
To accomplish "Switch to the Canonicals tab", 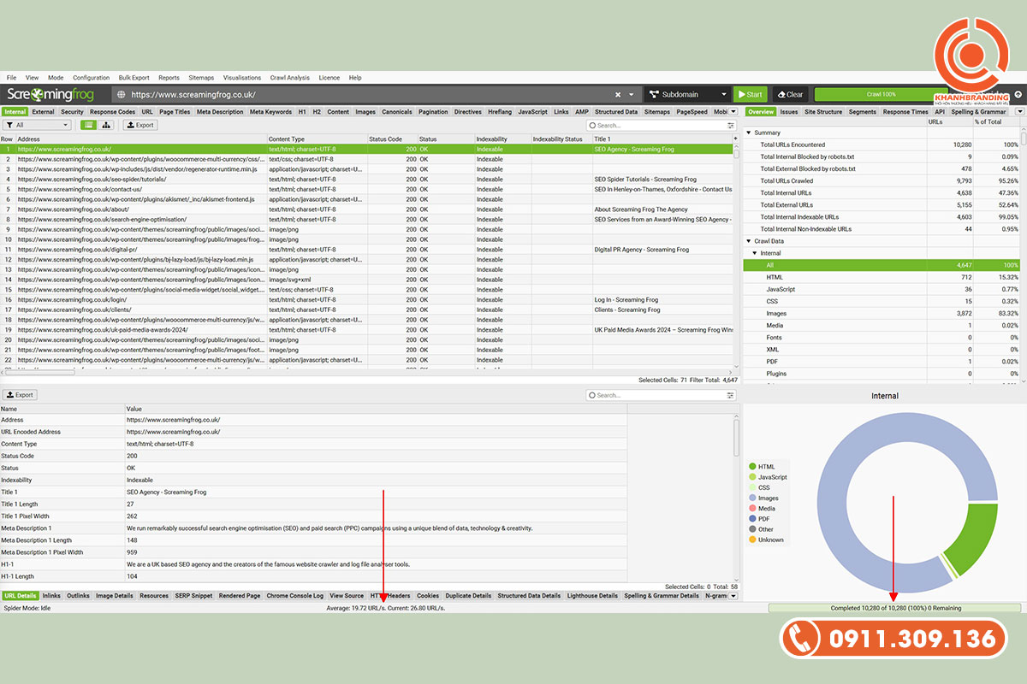I will tap(396, 112).
